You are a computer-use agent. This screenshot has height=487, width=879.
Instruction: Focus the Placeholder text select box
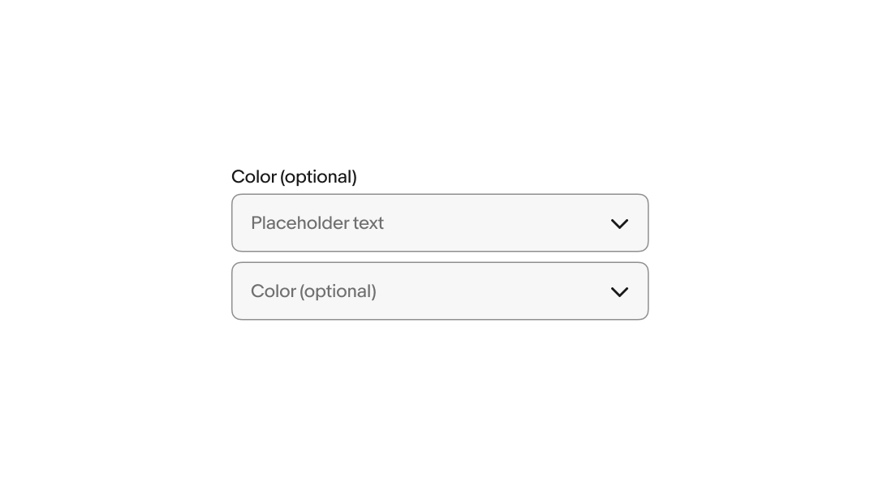tap(439, 223)
